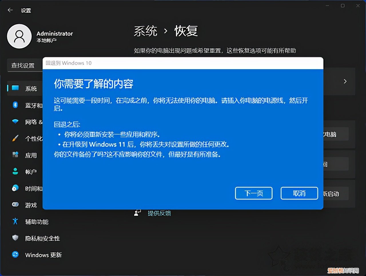366x276 pixels.
Task: Click 取消 to dismiss the rollback dialog
Action: click(299, 193)
